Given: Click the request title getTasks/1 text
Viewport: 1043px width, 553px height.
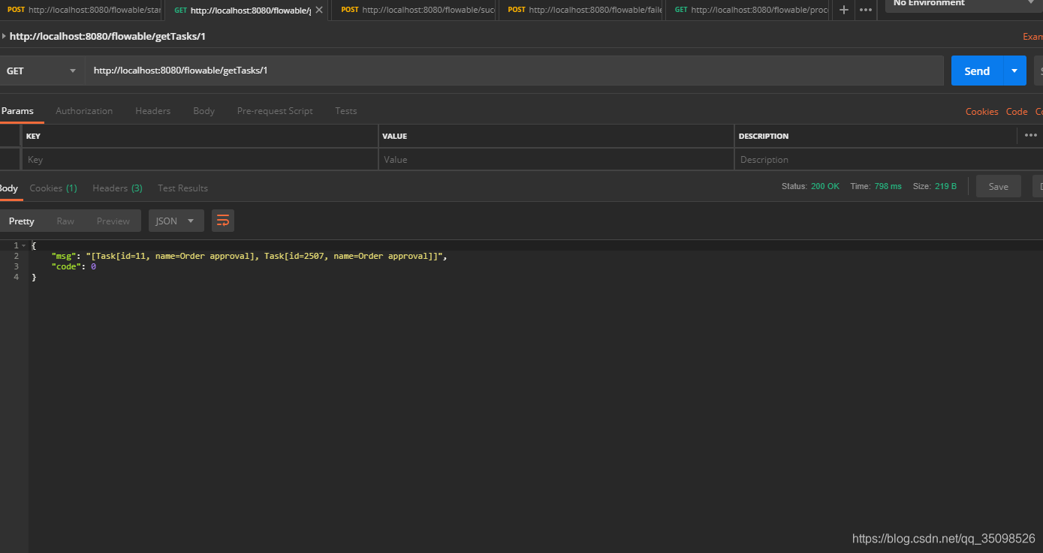Looking at the screenshot, I should (x=107, y=36).
